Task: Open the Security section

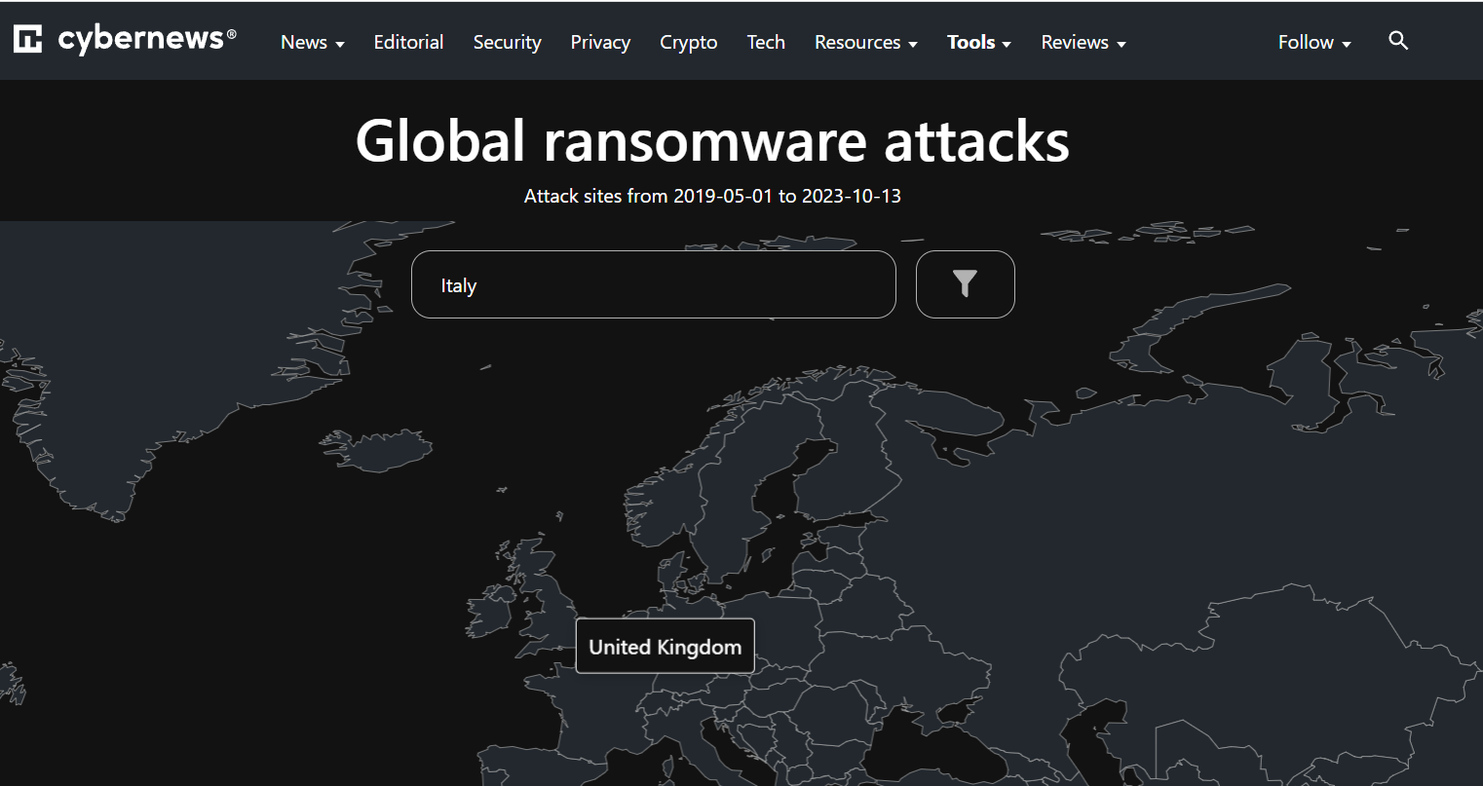Action: 507,43
